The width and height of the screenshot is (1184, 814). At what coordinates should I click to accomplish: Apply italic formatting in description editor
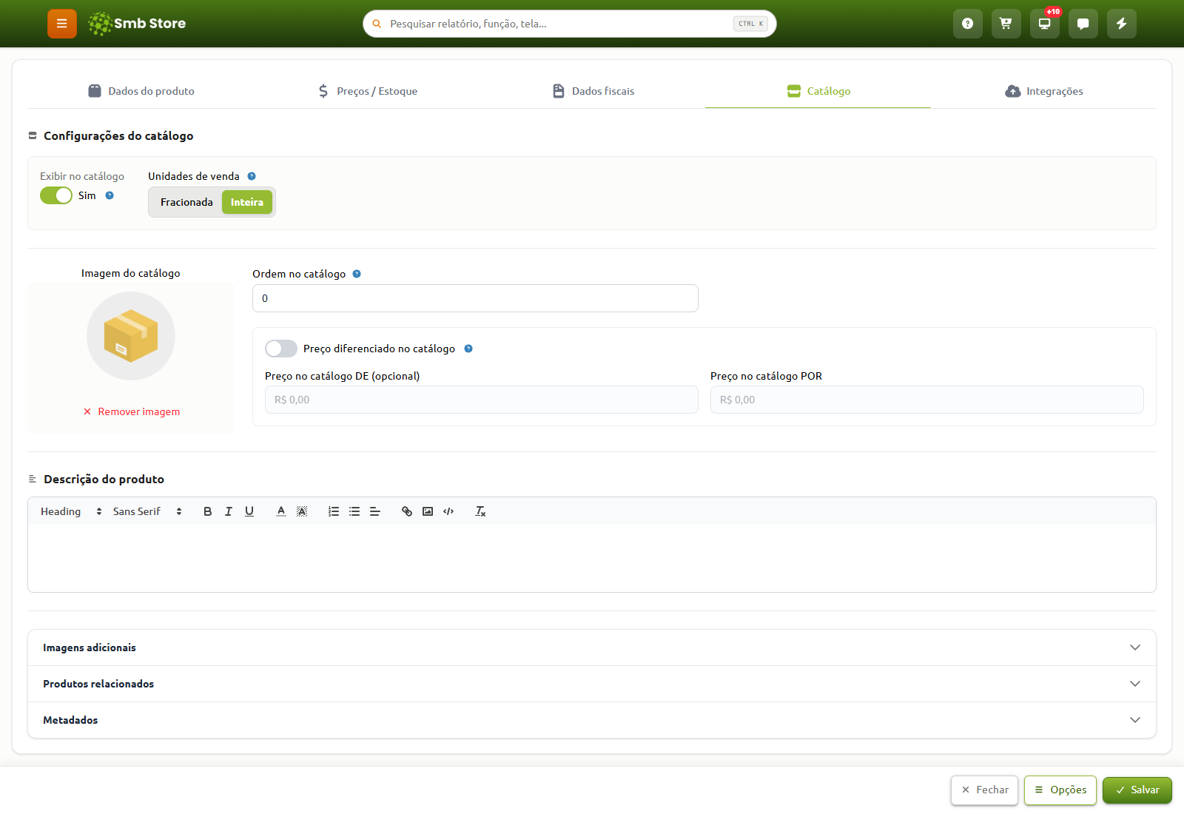(x=229, y=511)
